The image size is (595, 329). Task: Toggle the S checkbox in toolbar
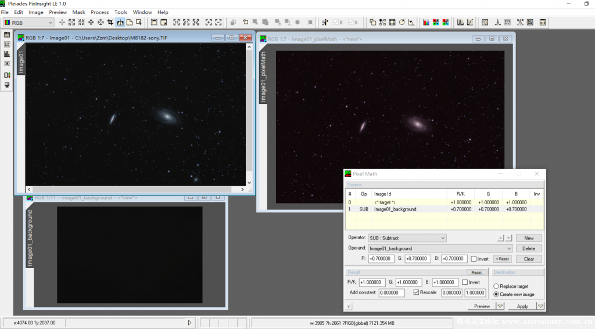coord(353,23)
